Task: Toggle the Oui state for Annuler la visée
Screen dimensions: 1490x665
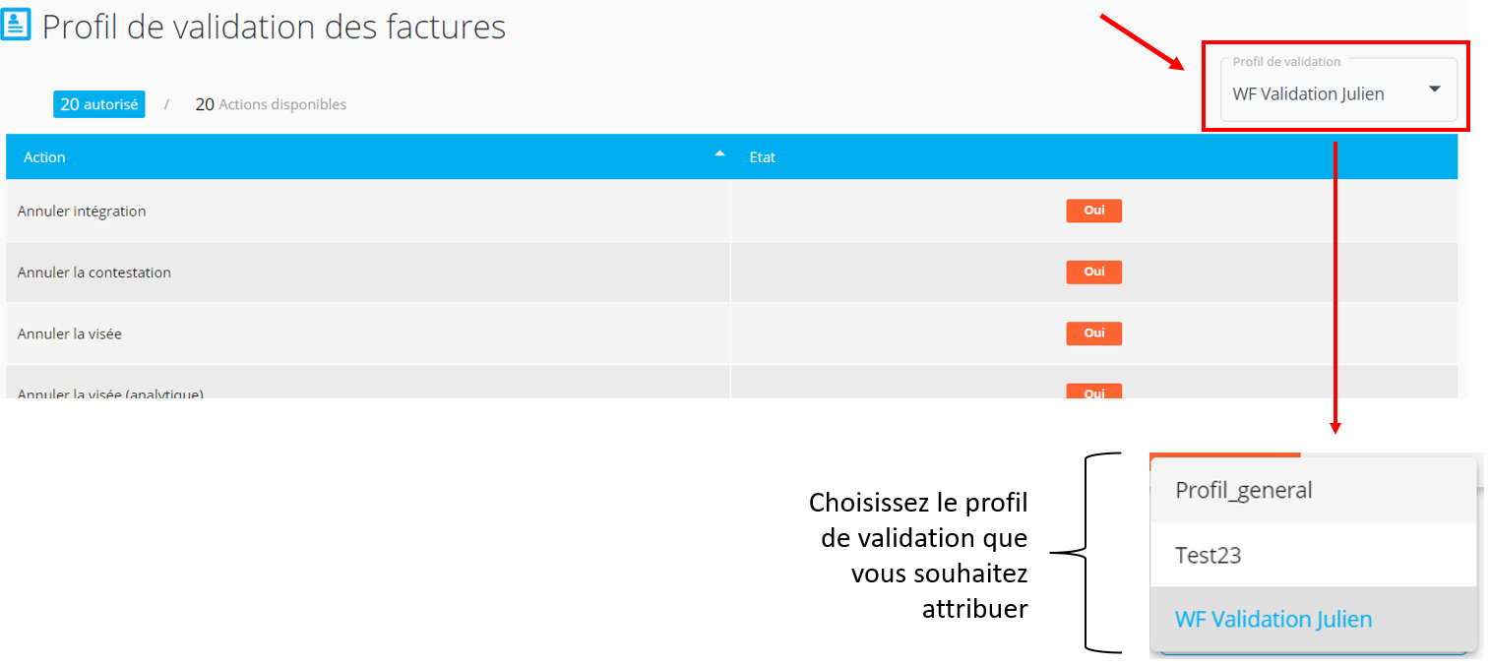Action: (1094, 333)
